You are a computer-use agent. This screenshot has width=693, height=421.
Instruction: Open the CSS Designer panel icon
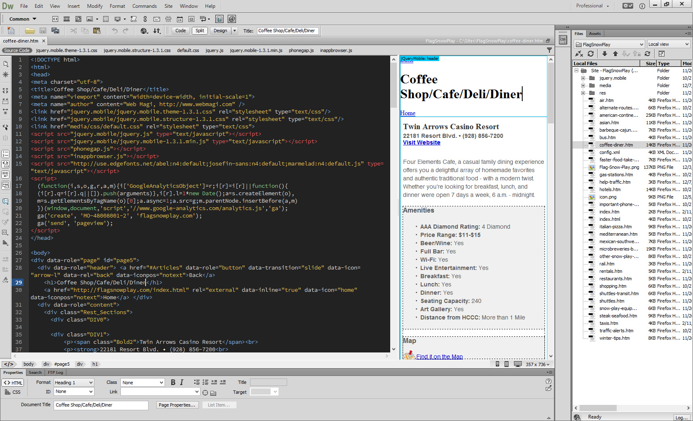coord(563,40)
